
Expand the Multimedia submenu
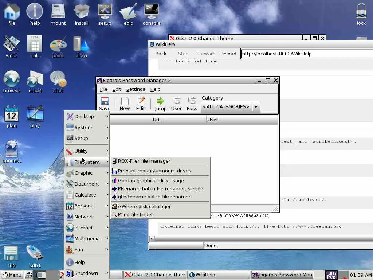tap(87, 239)
